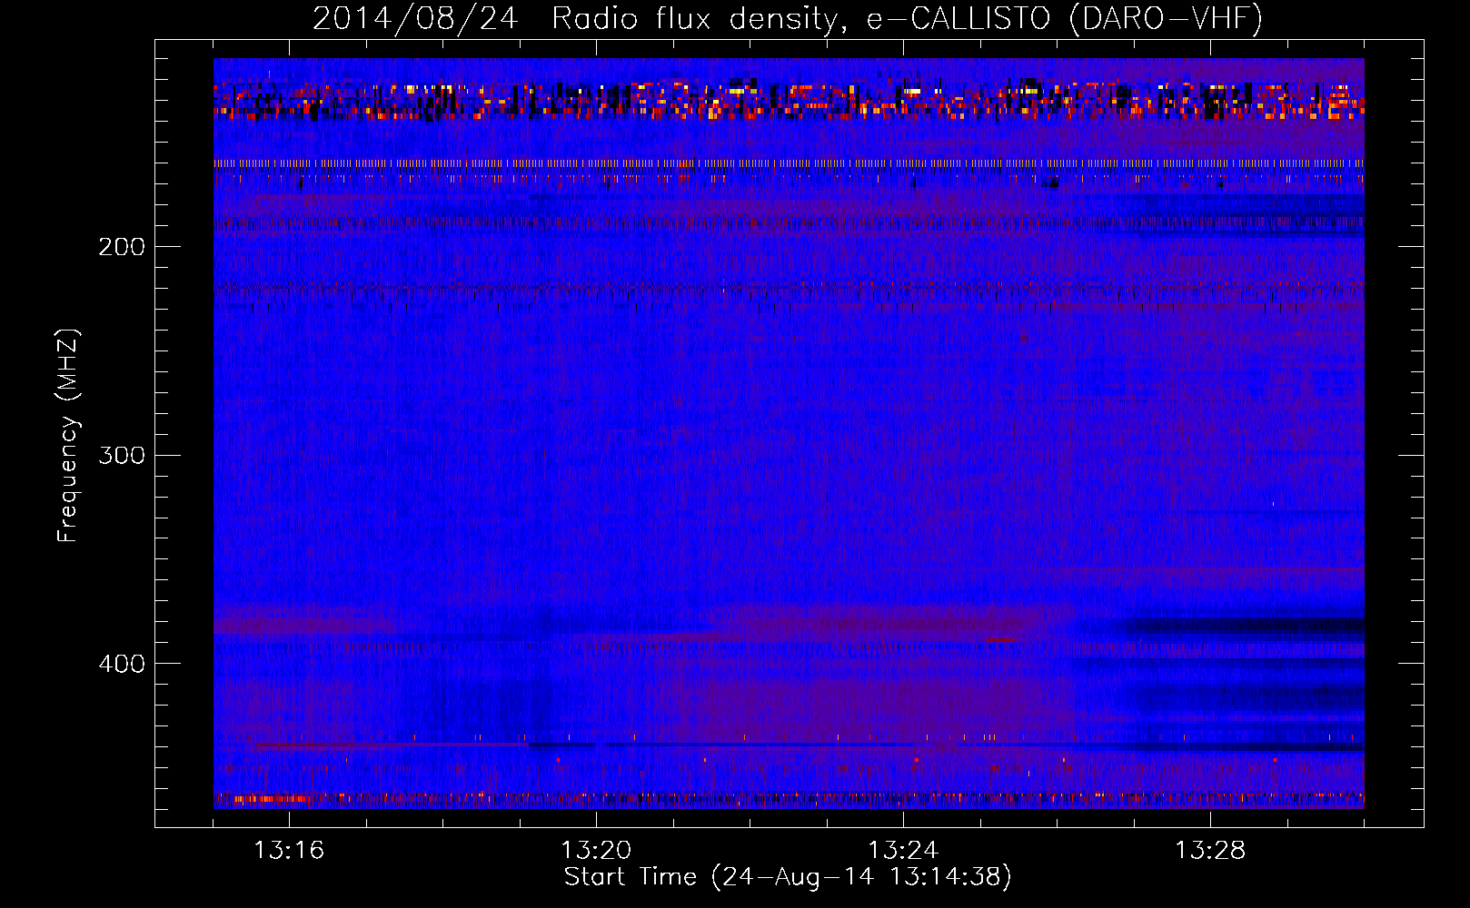Select the 400 frequency axis label
This screenshot has width=1470, height=908.
pos(121,664)
